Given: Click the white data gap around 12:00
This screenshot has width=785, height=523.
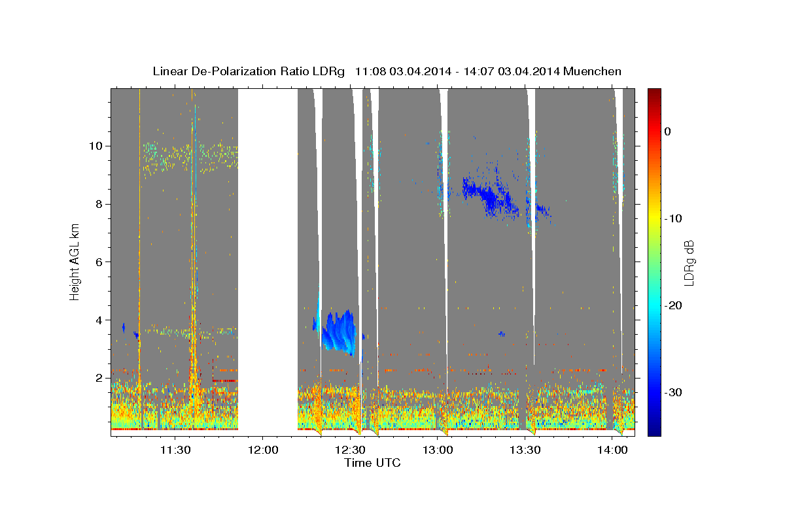Looking at the screenshot, I should click(x=268, y=261).
